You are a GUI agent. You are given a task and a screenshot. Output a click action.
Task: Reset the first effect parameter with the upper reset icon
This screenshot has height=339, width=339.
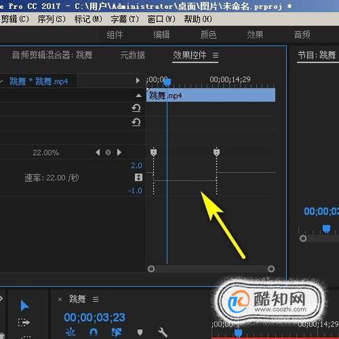[136, 109]
